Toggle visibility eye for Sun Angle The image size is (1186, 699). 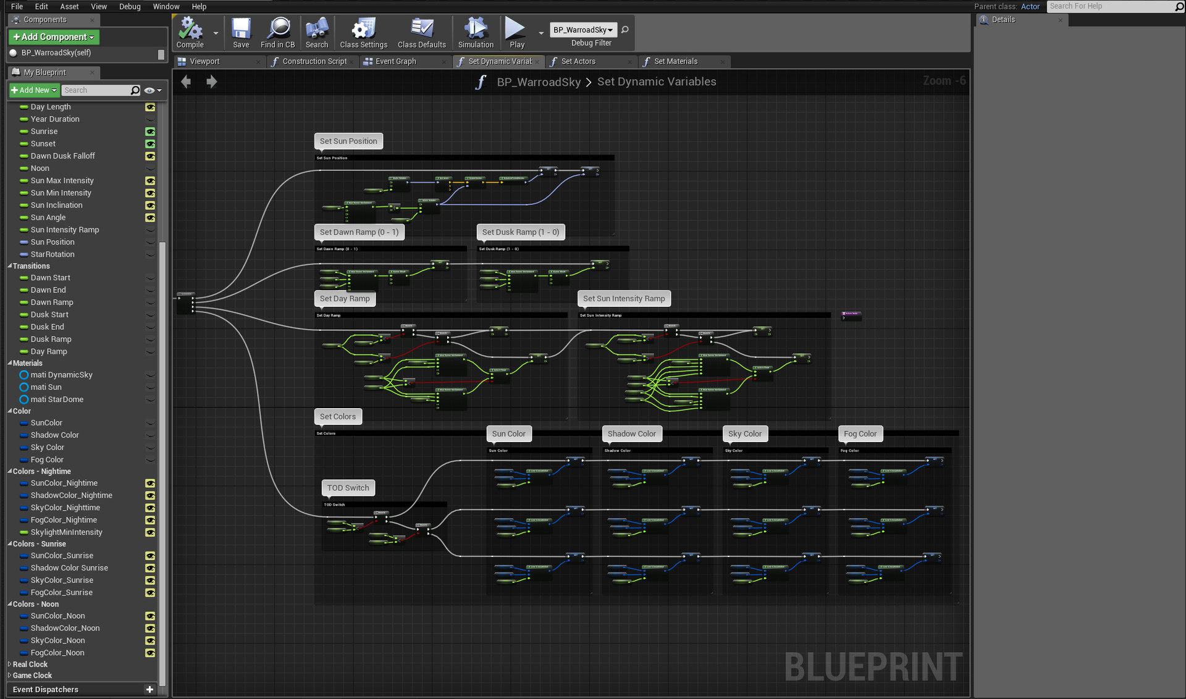(x=150, y=217)
